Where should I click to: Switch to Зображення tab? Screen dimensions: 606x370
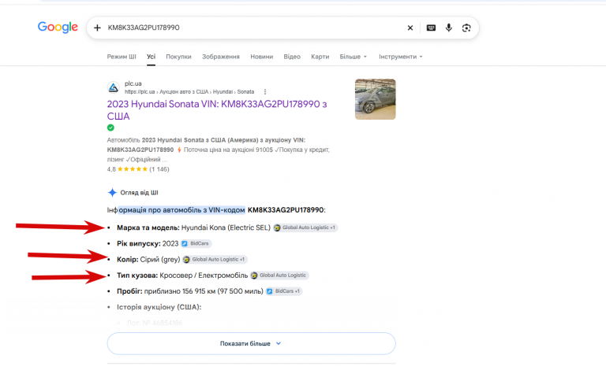click(221, 57)
